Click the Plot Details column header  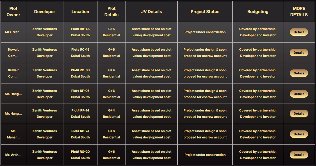pyautogui.click(x=111, y=12)
